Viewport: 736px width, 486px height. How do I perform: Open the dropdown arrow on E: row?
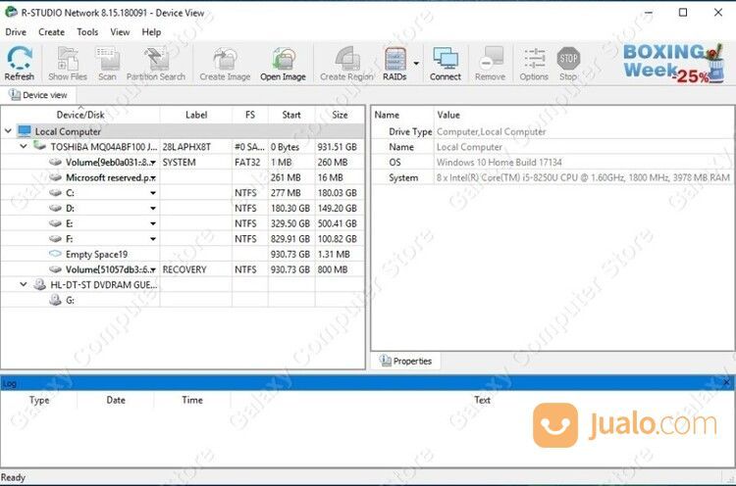153,223
